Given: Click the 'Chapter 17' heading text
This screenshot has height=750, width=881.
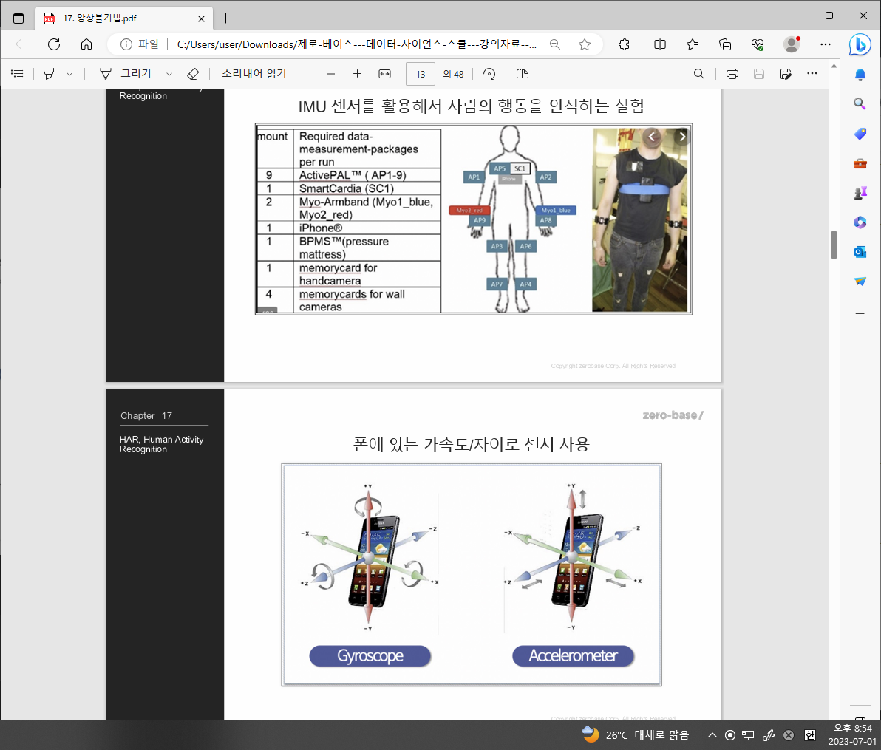Looking at the screenshot, I should point(146,416).
